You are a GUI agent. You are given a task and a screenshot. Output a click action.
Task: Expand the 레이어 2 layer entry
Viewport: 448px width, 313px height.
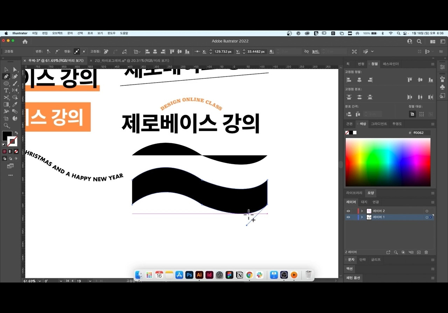click(x=362, y=211)
